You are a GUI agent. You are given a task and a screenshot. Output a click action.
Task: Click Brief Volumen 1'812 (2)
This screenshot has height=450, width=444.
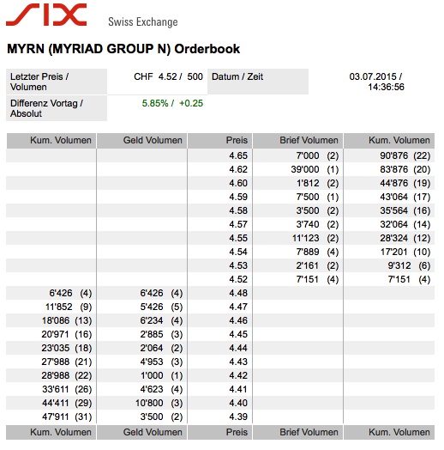(317, 183)
